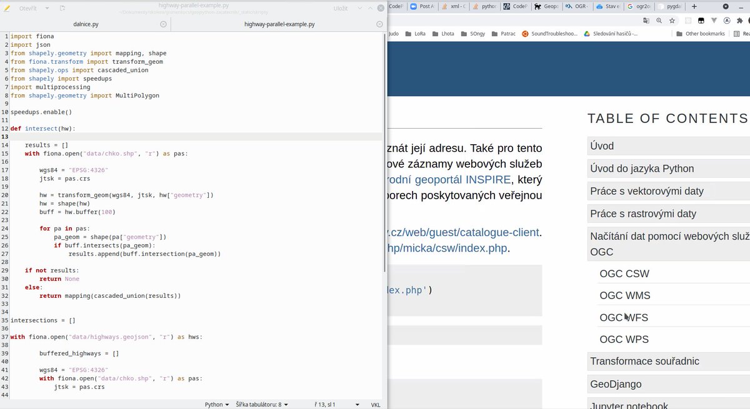Click the downward triangle extension icon
Image resolution: width=750 pixels, height=409 pixels.
[713, 20]
